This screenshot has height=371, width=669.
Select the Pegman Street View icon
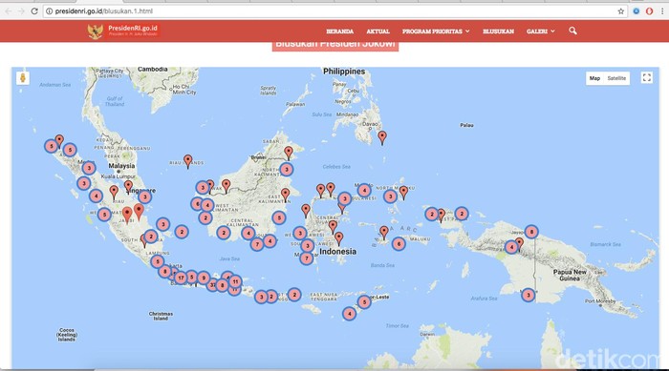coord(23,78)
